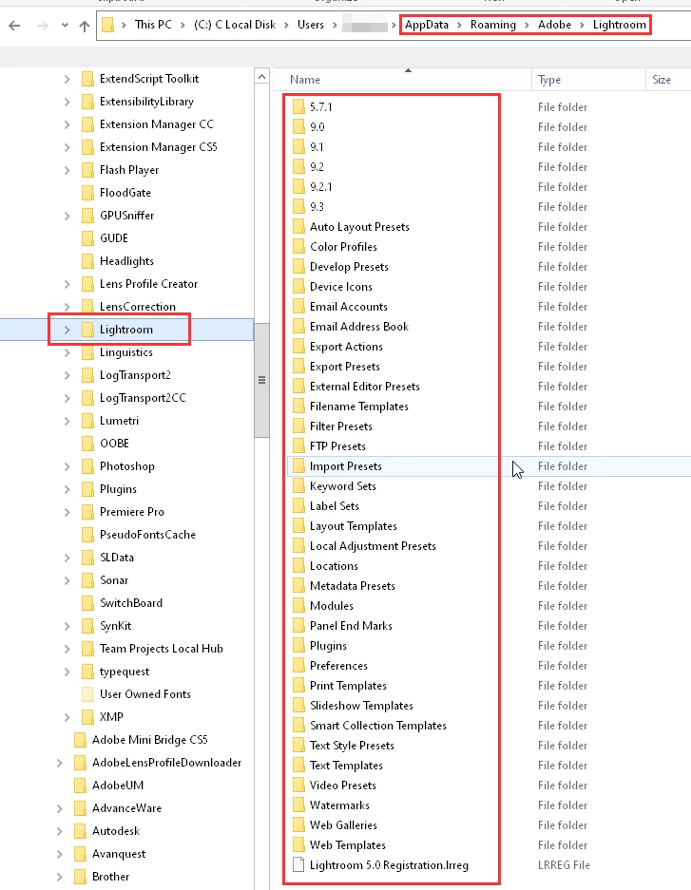Sort files by the Size column
This screenshot has width=691, height=890.
click(x=662, y=80)
